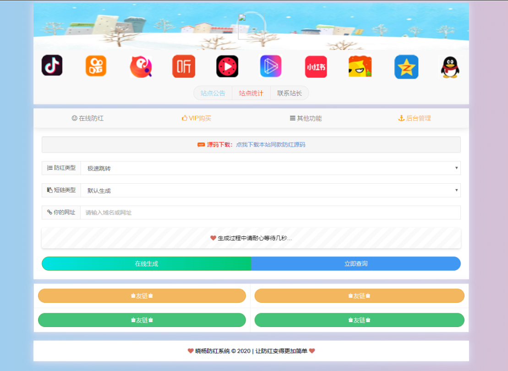The image size is (508, 371).
Task: Click the red play-button video app icon
Action: tap(227, 66)
